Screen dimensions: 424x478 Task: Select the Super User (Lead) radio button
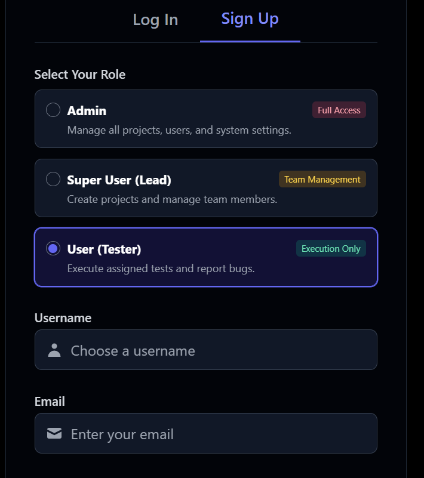point(53,179)
